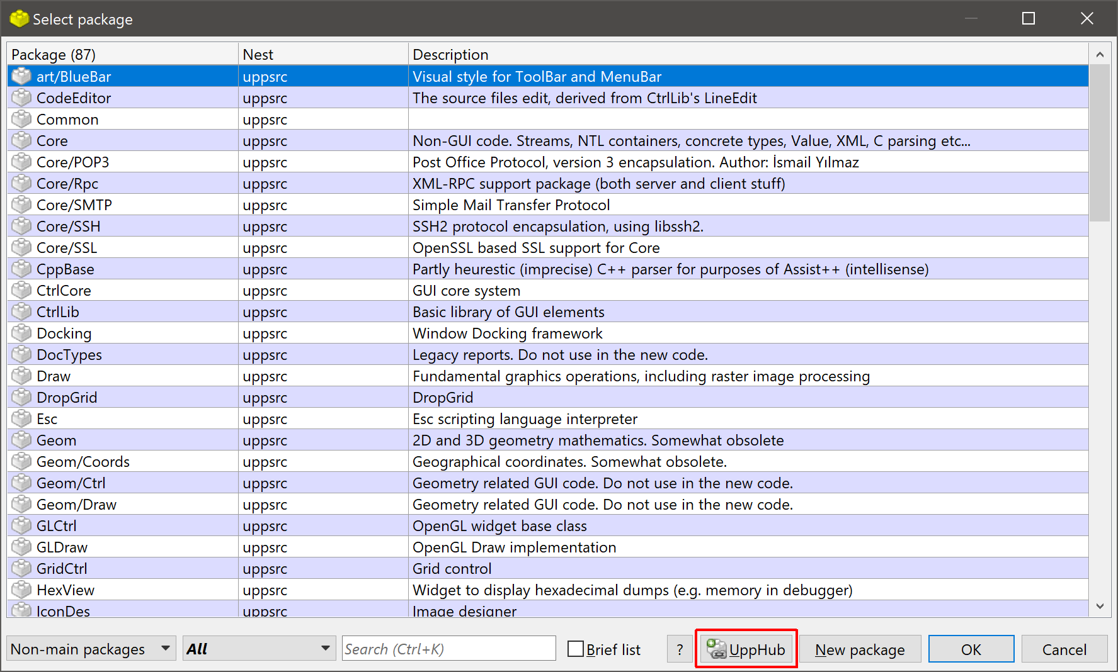This screenshot has width=1118, height=672.
Task: Enable the Brief list checkbox
Action: pyautogui.click(x=576, y=649)
